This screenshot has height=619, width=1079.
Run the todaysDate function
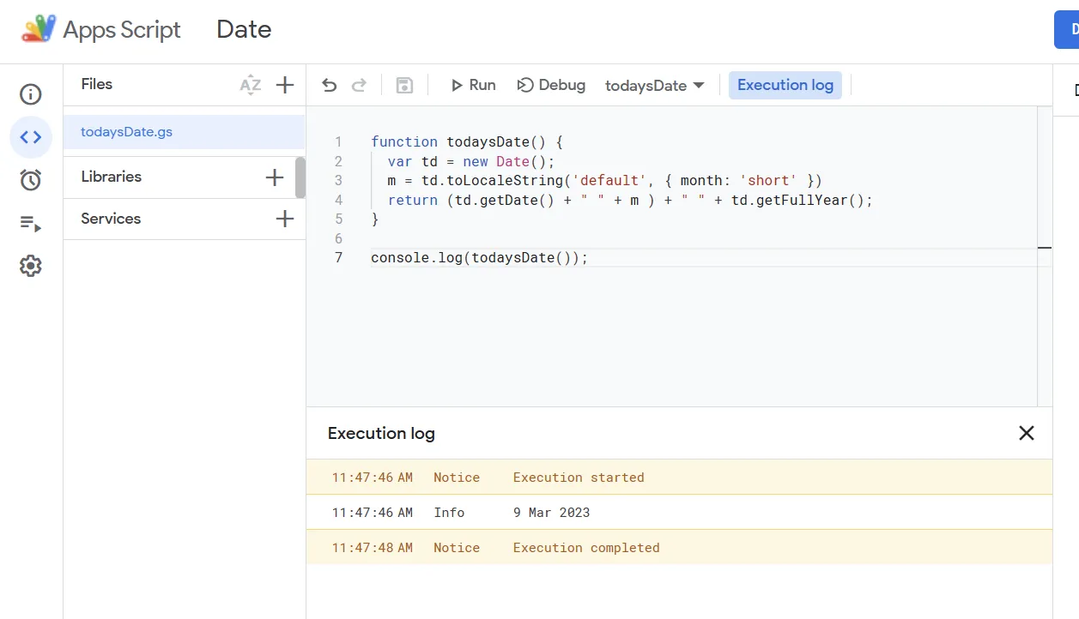473,85
